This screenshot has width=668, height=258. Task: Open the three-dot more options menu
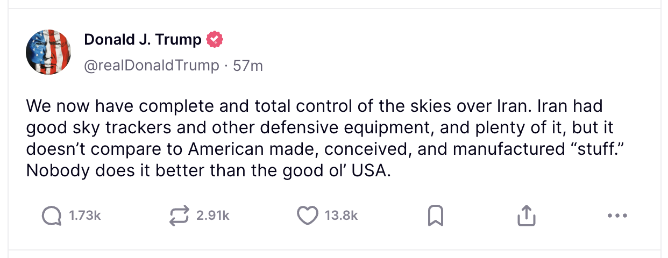pos(617,216)
